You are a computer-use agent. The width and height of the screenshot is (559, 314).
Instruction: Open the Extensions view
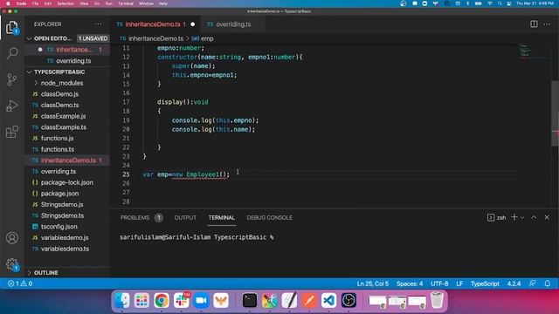coord(11,132)
